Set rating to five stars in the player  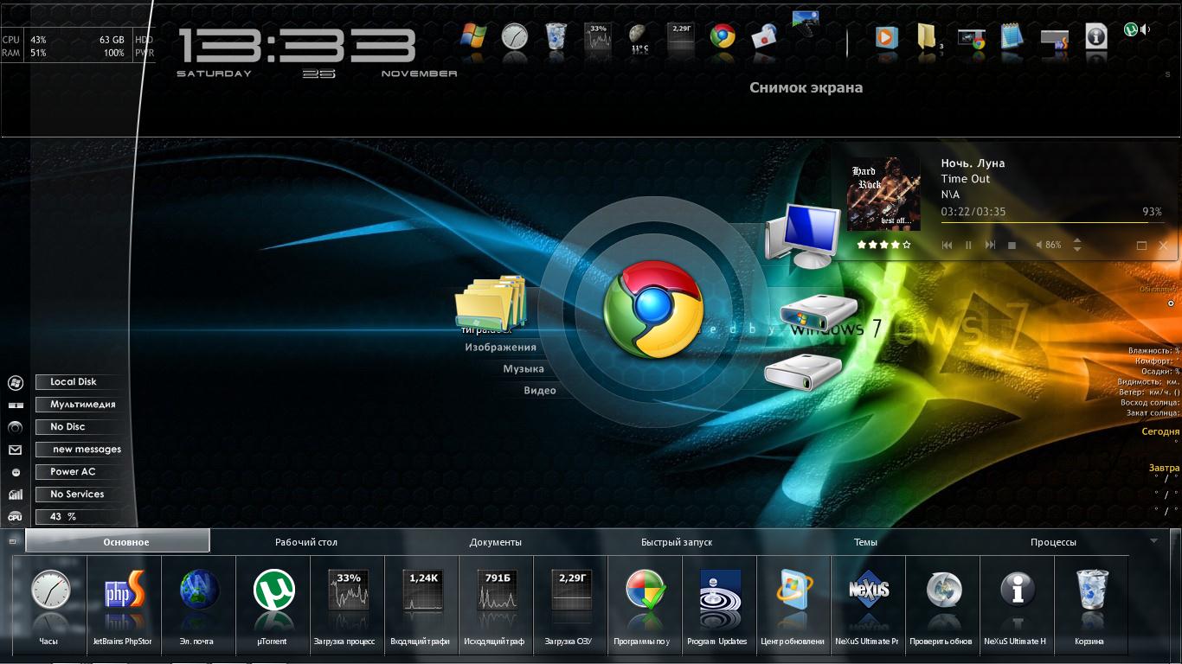point(907,246)
